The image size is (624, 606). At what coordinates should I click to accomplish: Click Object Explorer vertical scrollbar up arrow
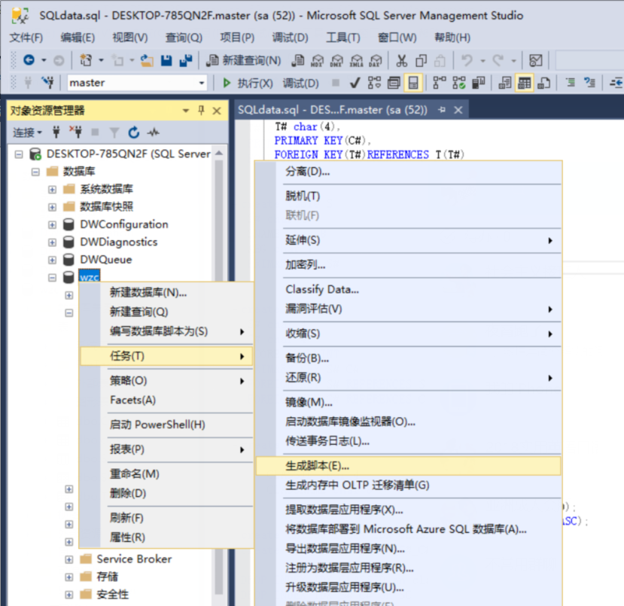click(219, 153)
